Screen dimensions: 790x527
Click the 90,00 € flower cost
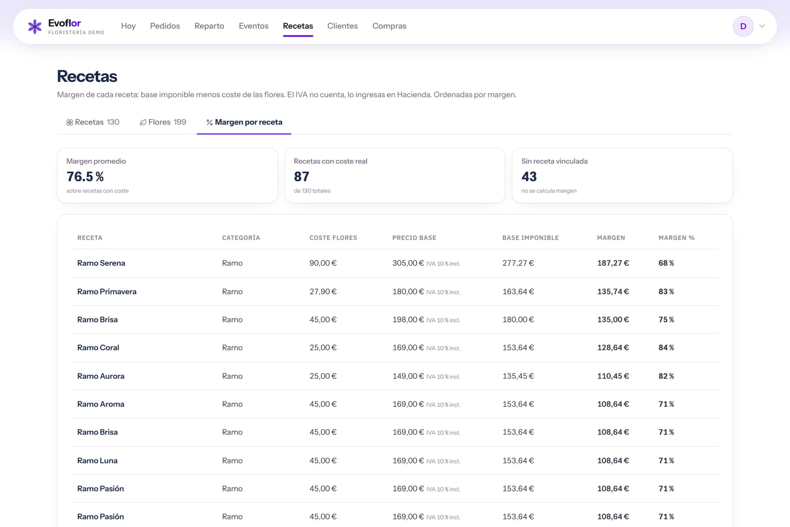click(323, 263)
